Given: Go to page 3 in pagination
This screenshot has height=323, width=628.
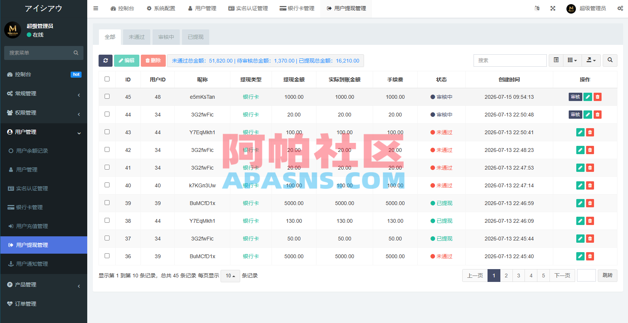Looking at the screenshot, I should click(x=518, y=276).
